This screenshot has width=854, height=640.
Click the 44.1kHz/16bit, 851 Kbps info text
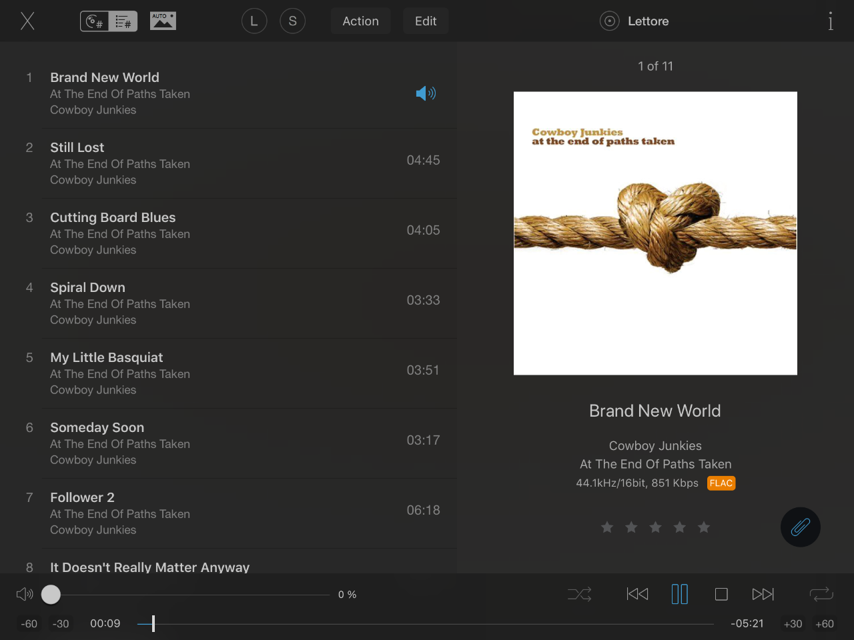(x=637, y=483)
